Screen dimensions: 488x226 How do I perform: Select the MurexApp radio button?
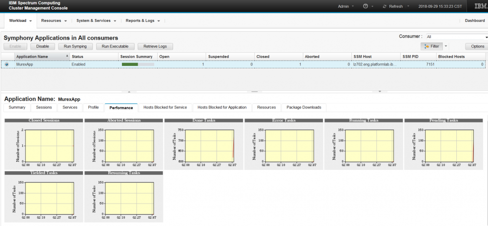click(7, 64)
